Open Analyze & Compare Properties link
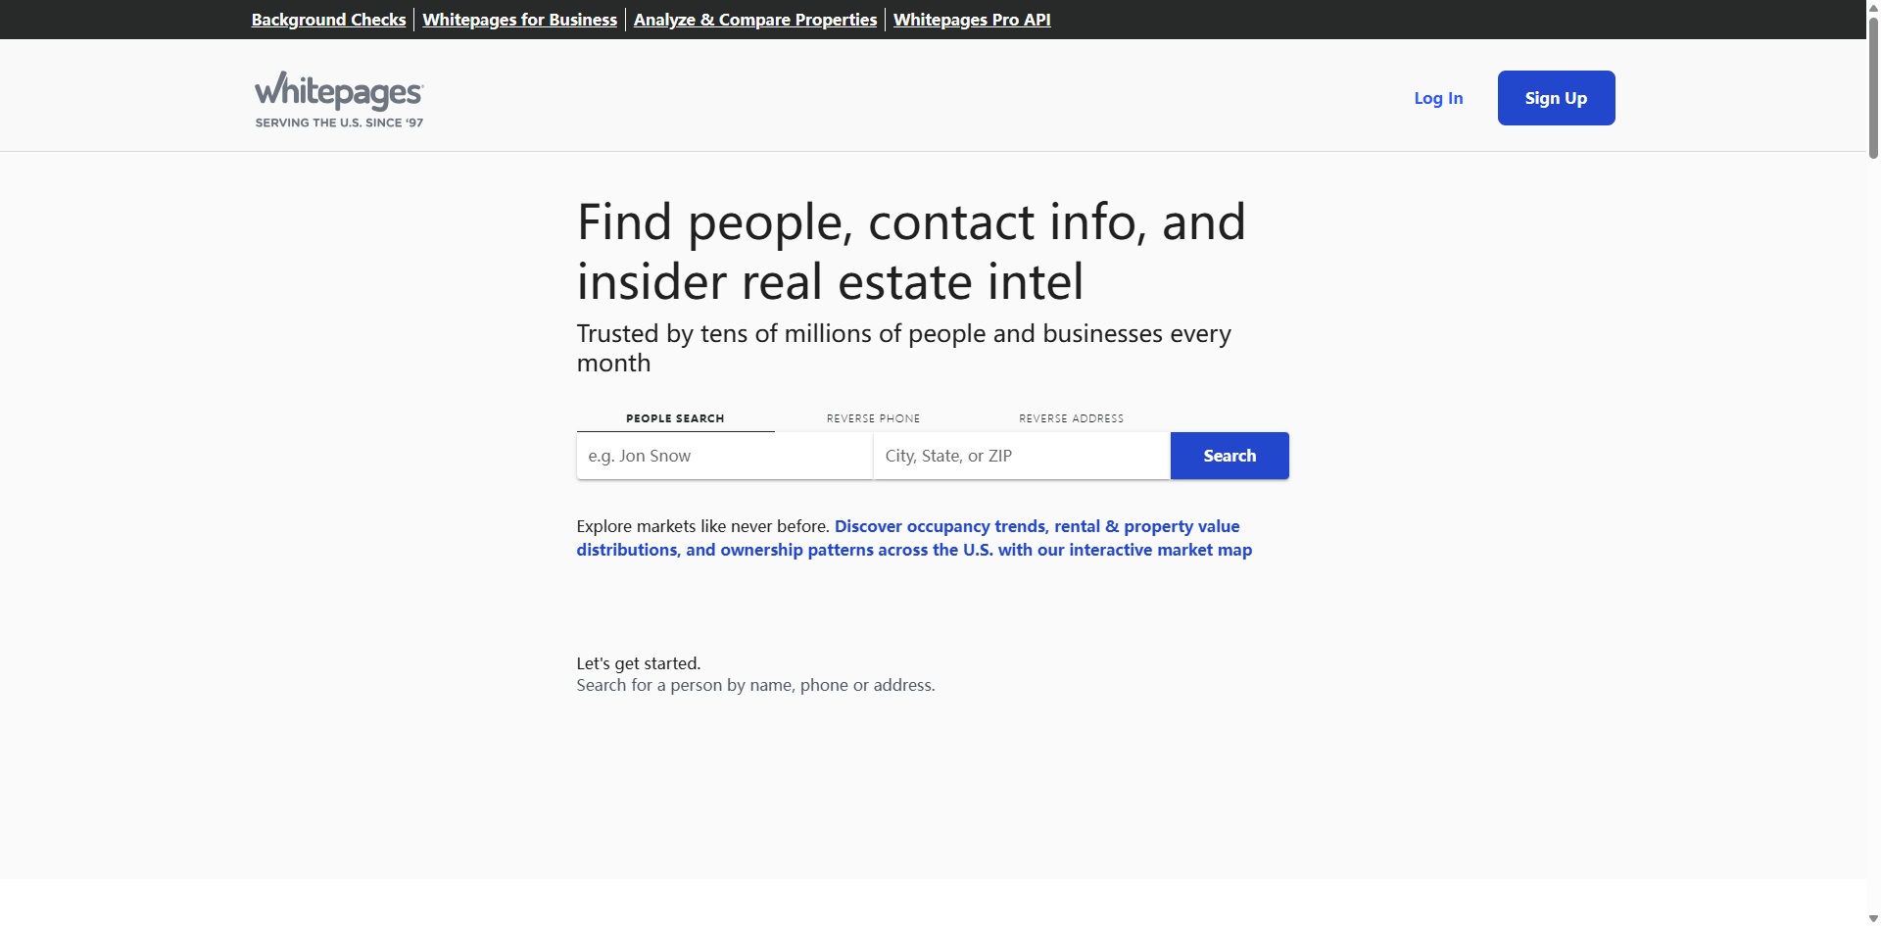The height and width of the screenshot is (926, 1881). coord(755,20)
